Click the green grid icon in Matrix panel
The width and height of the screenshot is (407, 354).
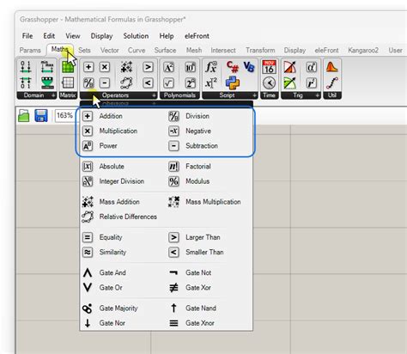(x=68, y=67)
